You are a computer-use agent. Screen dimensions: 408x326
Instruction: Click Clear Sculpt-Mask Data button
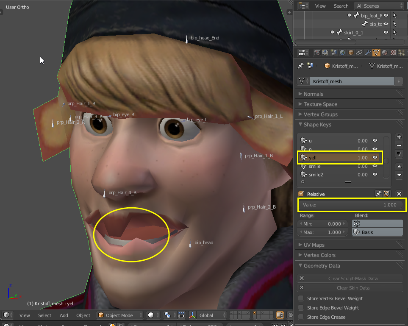(350, 279)
